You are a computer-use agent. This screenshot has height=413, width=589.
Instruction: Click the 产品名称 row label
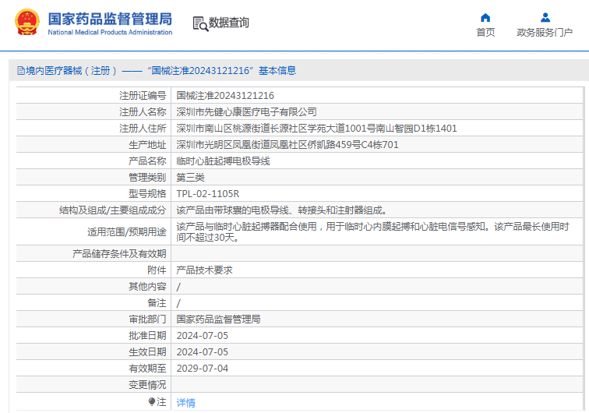(147, 161)
